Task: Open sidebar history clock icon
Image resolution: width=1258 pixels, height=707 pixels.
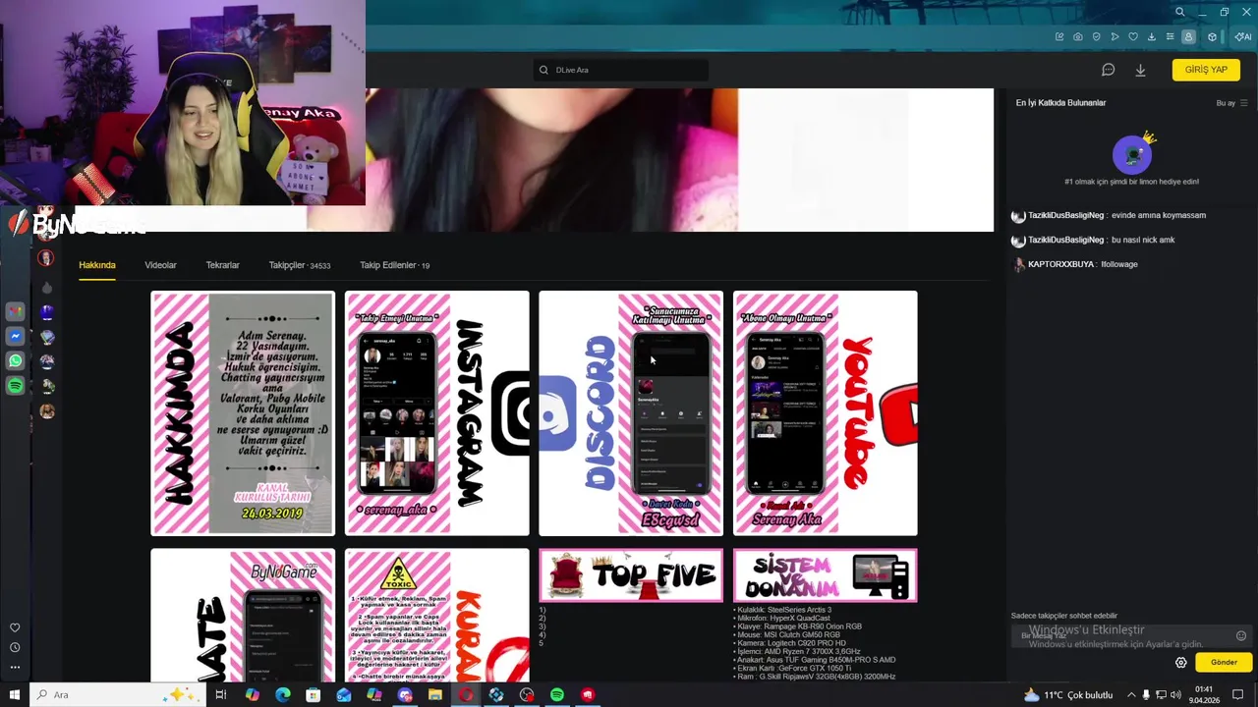Action: pyautogui.click(x=15, y=647)
